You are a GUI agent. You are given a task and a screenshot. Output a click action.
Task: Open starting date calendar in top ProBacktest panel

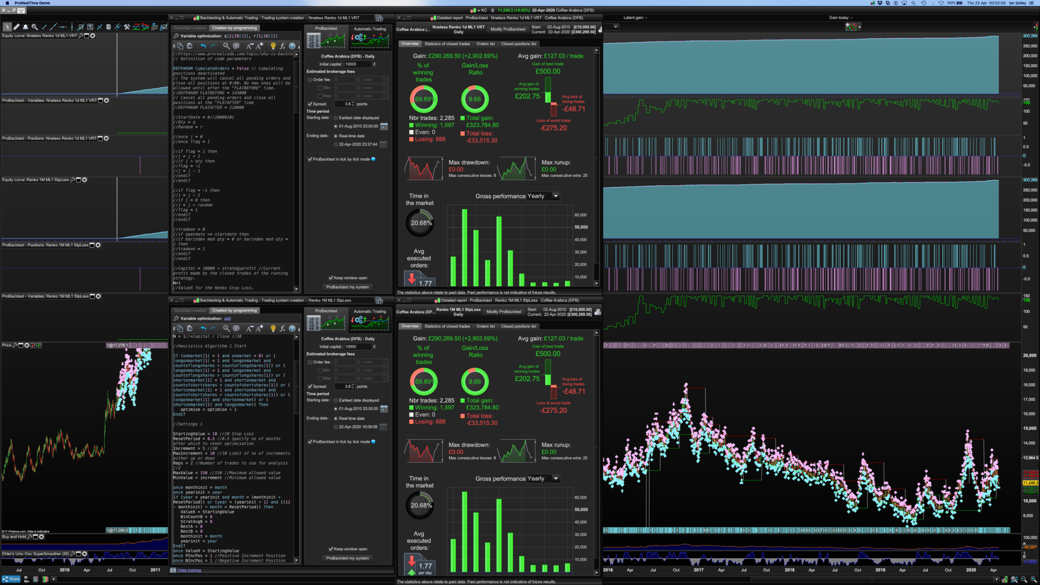coord(384,126)
